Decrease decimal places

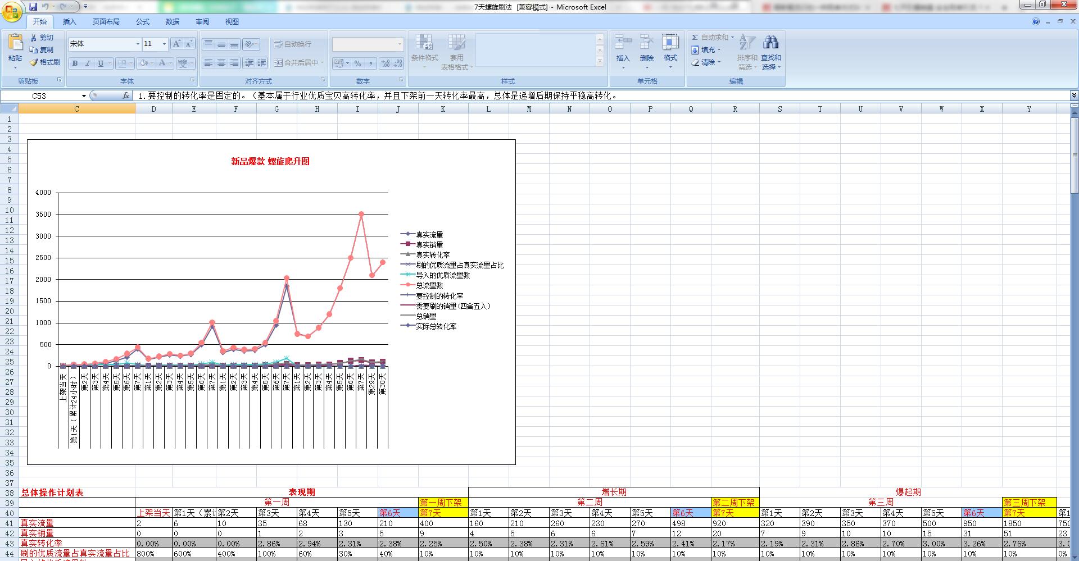click(398, 63)
